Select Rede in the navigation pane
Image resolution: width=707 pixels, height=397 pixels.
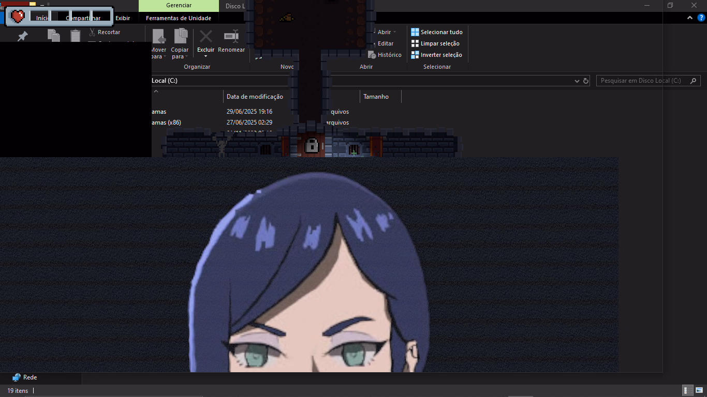[x=30, y=377]
